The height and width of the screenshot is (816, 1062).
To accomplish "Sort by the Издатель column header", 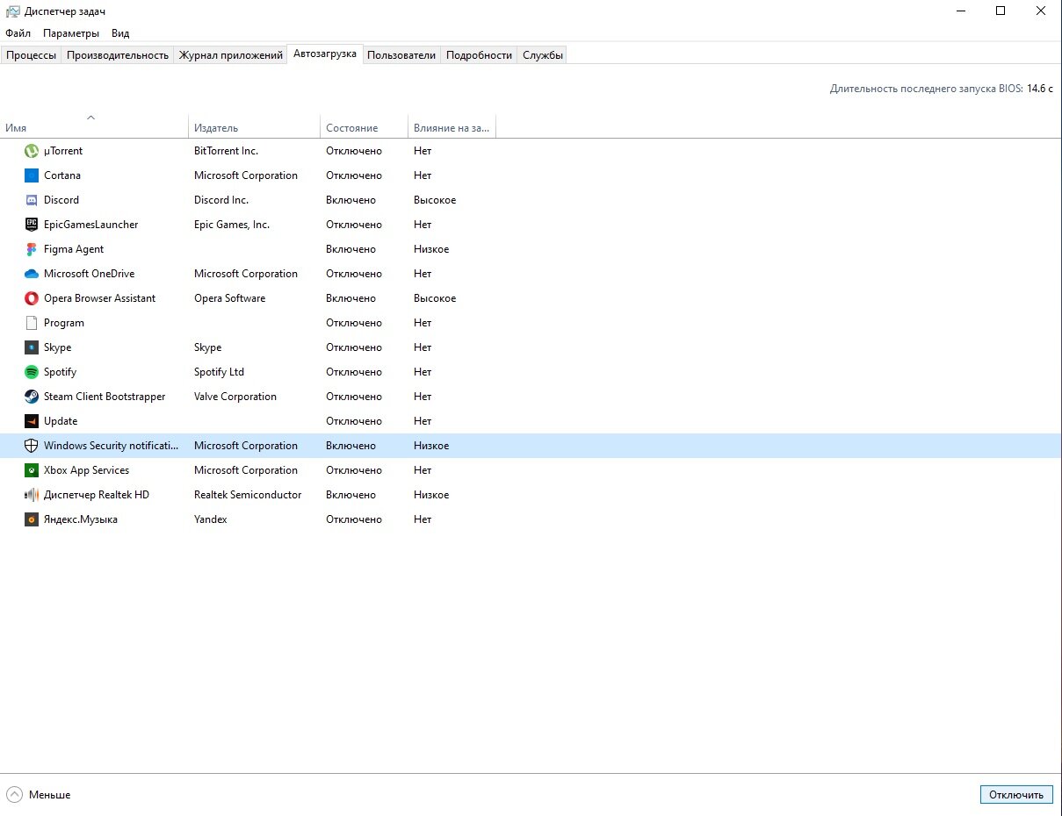I will [255, 126].
